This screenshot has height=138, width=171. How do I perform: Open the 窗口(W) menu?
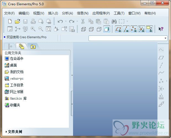coord(134,13)
